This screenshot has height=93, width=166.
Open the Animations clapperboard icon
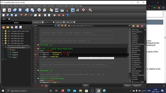(x=62, y=10)
